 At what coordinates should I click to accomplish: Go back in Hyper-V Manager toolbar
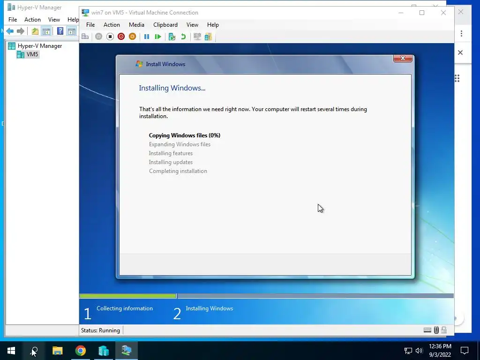[10, 31]
